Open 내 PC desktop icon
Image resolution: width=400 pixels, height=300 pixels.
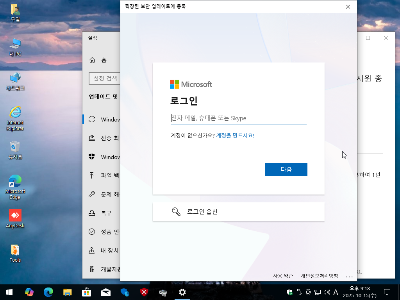15,47
